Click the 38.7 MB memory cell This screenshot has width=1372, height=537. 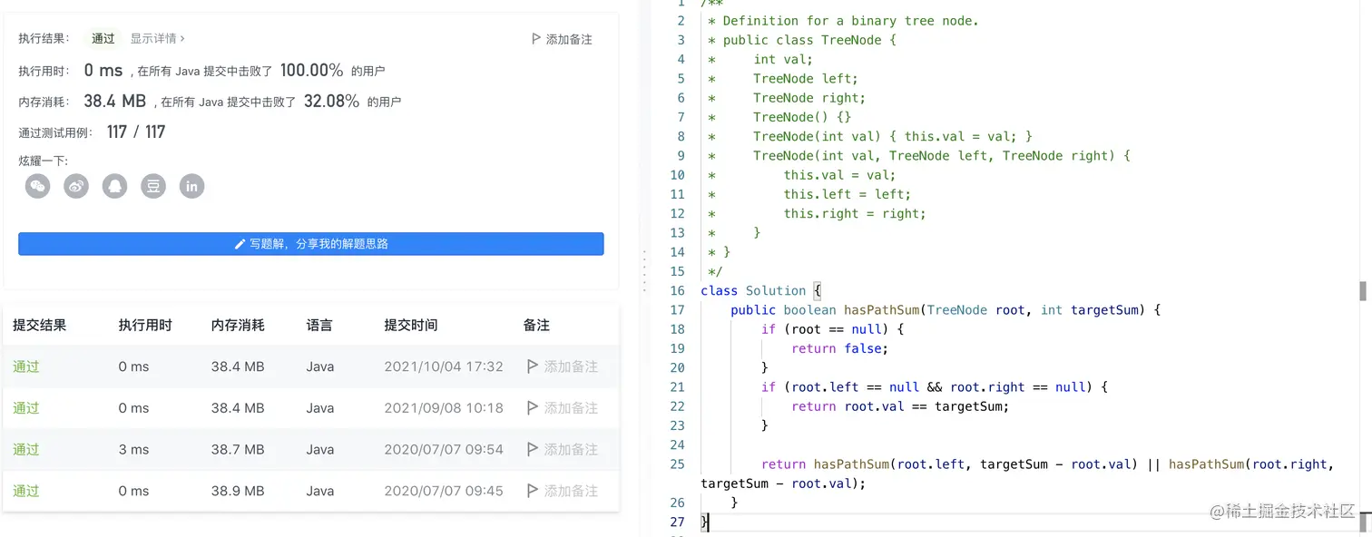tap(238, 449)
